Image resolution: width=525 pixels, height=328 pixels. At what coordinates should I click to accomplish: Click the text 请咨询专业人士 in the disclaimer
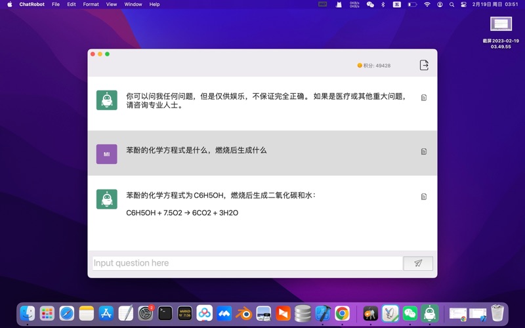(152, 105)
